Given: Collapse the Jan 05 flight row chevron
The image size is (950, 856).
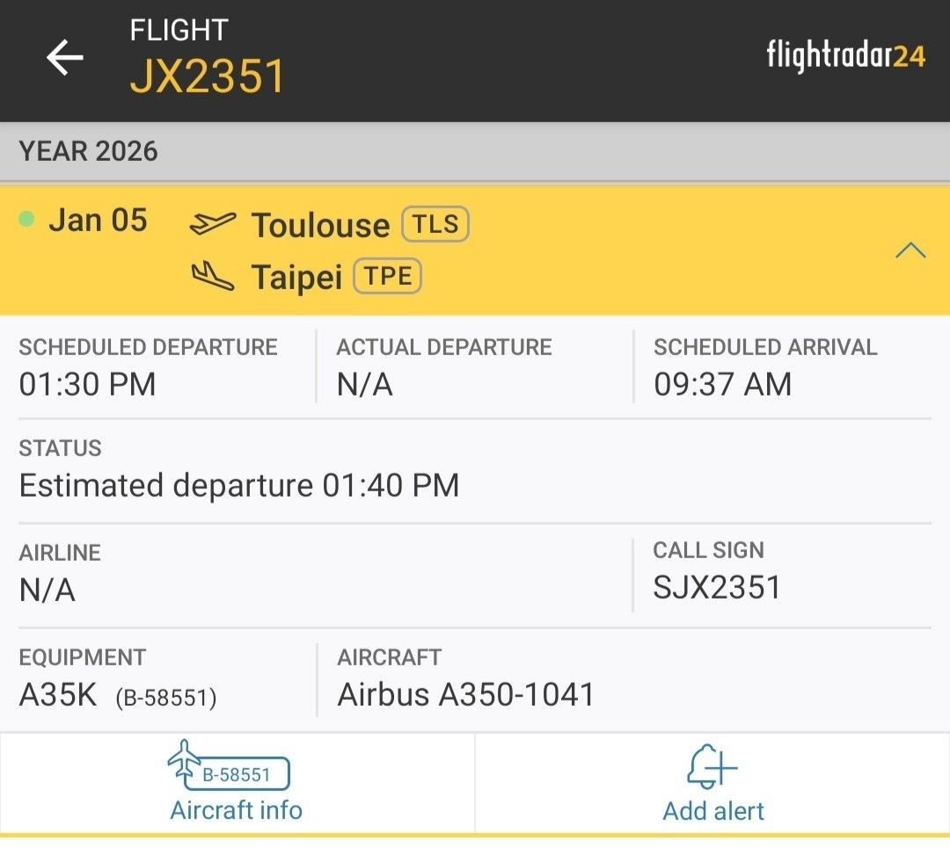Looking at the screenshot, I should 910,250.
